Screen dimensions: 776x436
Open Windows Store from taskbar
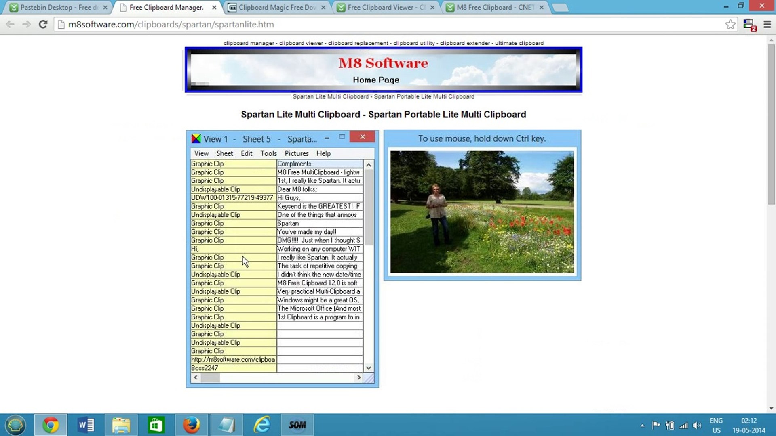pyautogui.click(x=156, y=425)
